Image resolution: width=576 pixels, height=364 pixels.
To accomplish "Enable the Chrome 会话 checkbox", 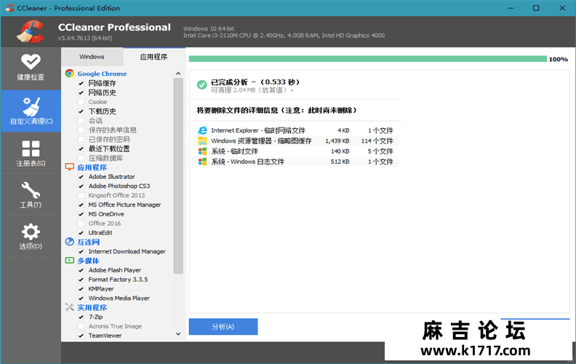I will pos(81,121).
